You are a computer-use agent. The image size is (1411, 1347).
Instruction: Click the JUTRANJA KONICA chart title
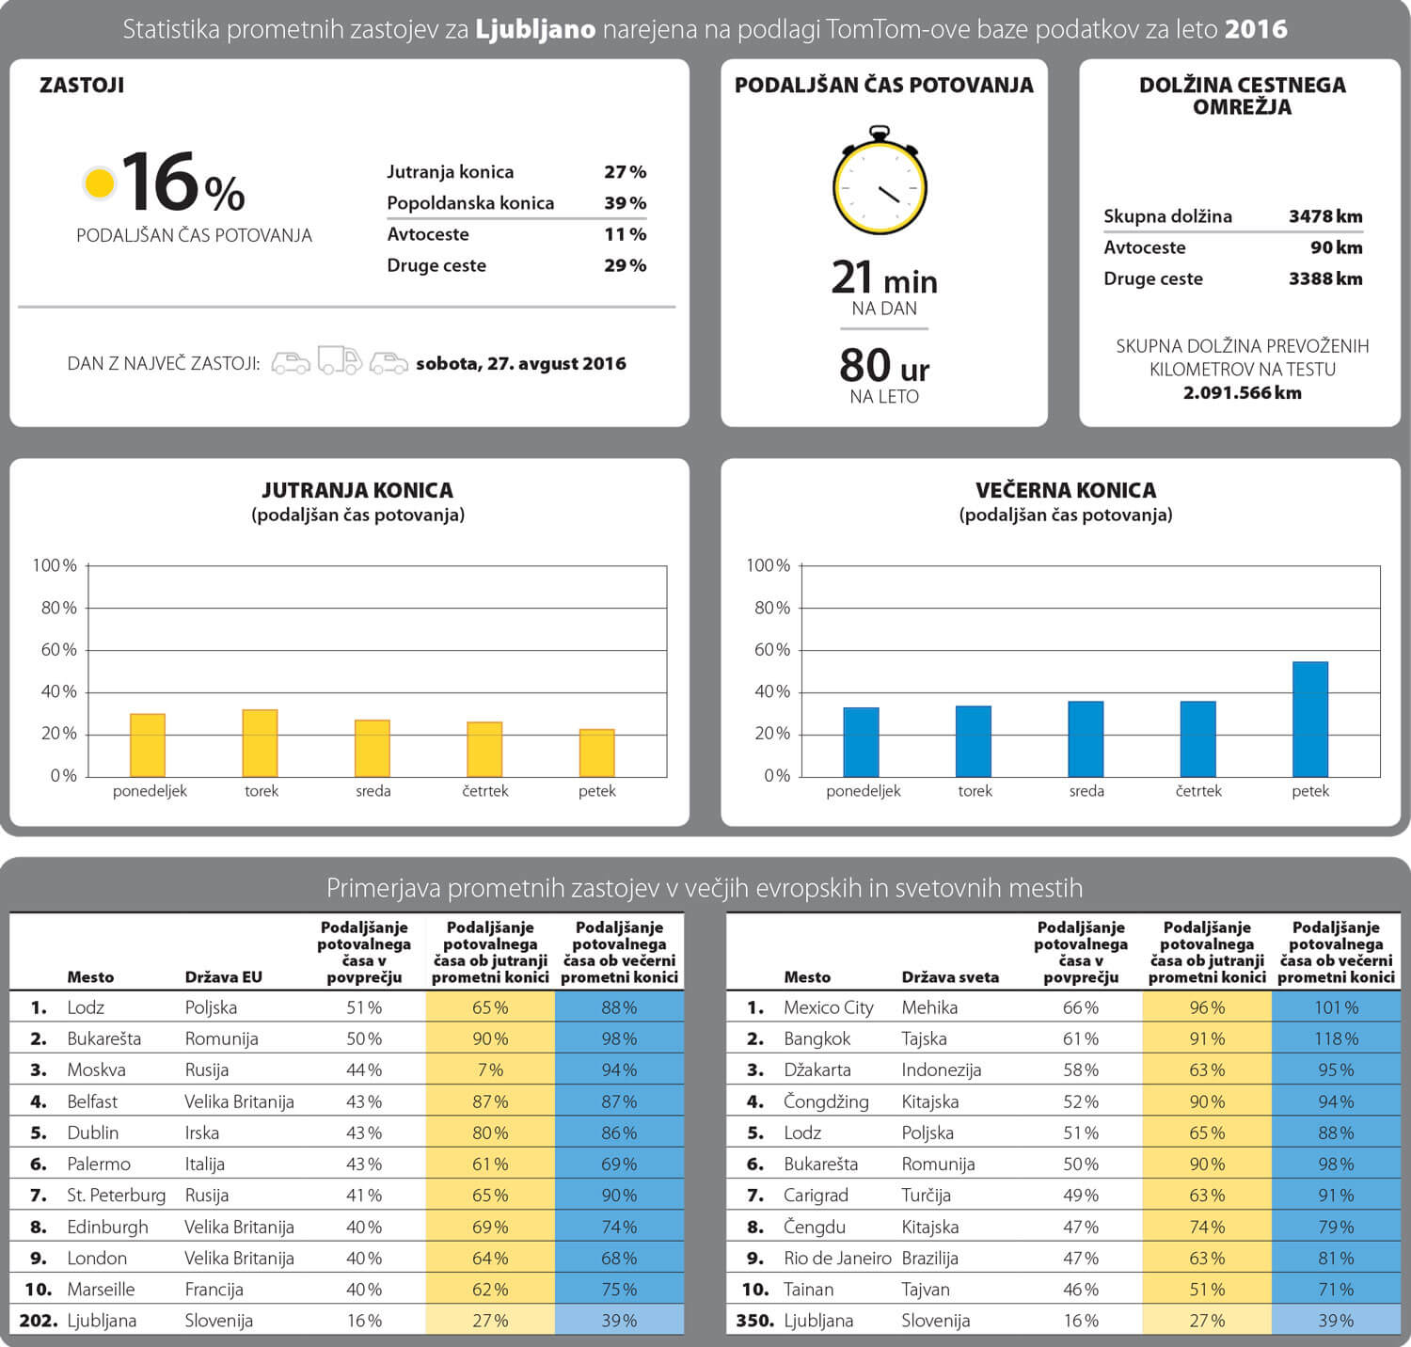tap(357, 490)
